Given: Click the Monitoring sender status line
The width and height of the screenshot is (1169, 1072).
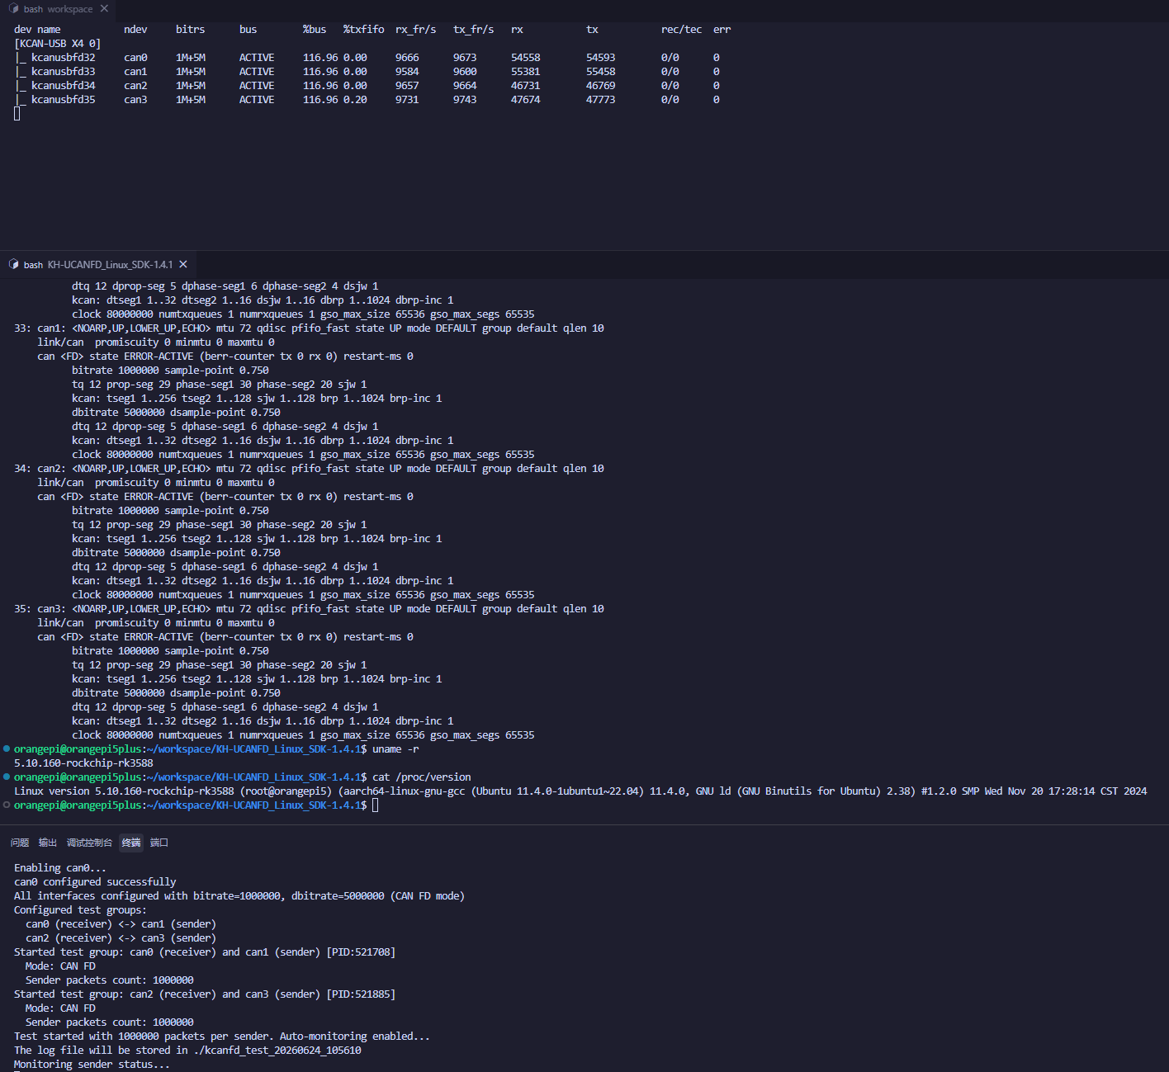Looking at the screenshot, I should [92, 1064].
